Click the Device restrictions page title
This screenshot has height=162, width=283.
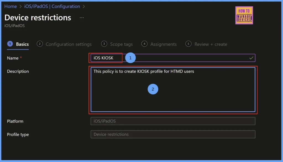pyautogui.click(x=38, y=17)
